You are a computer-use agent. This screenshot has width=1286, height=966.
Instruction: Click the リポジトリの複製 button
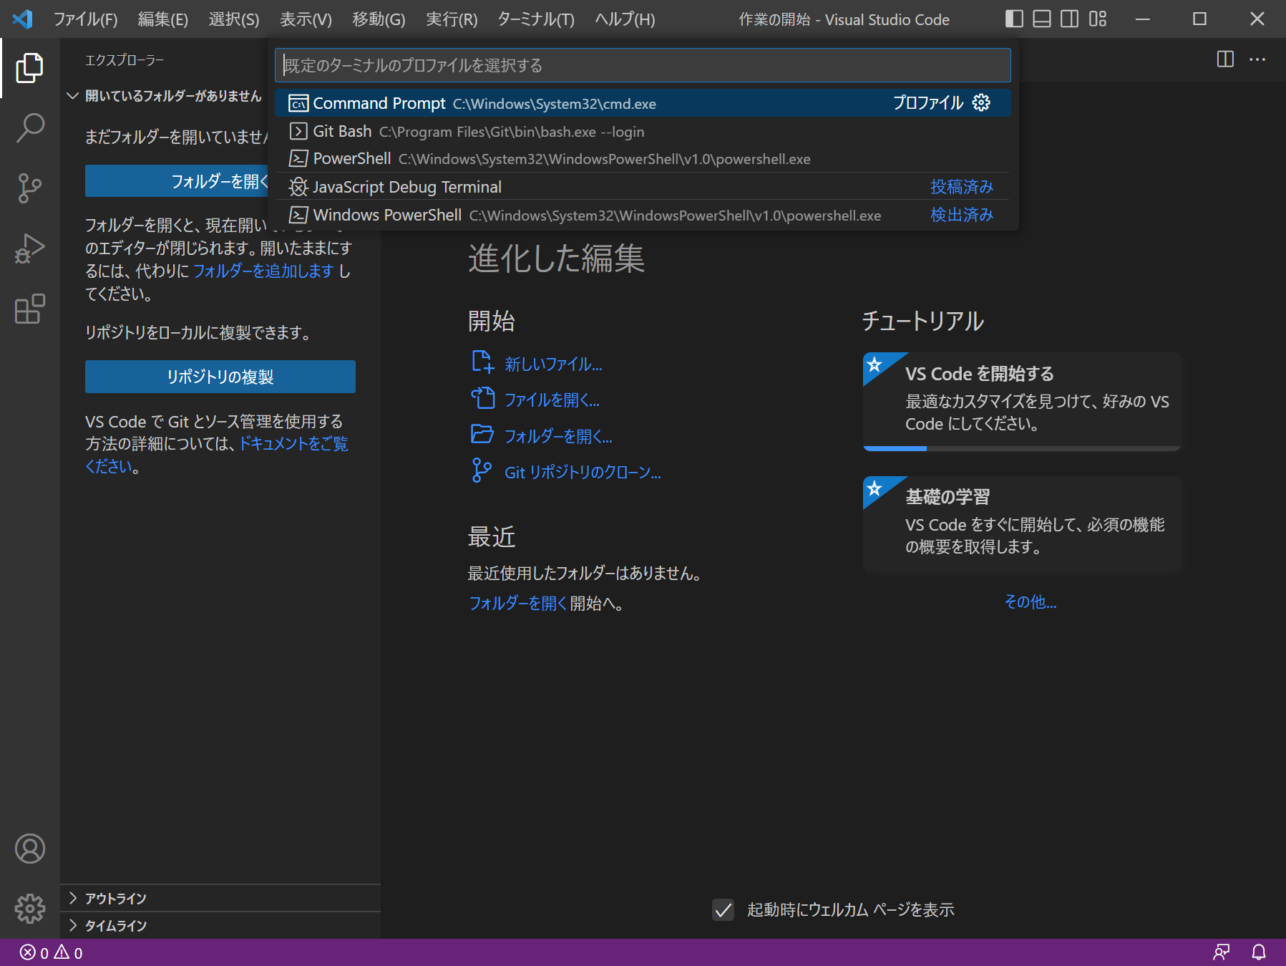click(220, 377)
